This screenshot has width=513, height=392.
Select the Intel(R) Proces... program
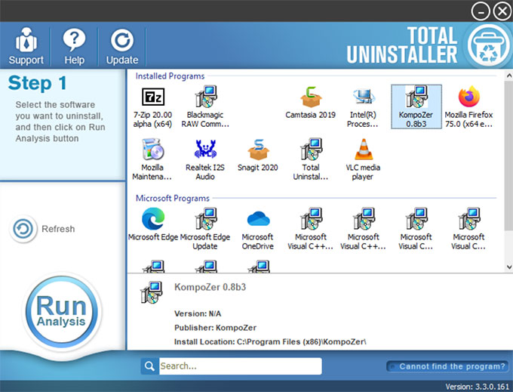point(363,106)
